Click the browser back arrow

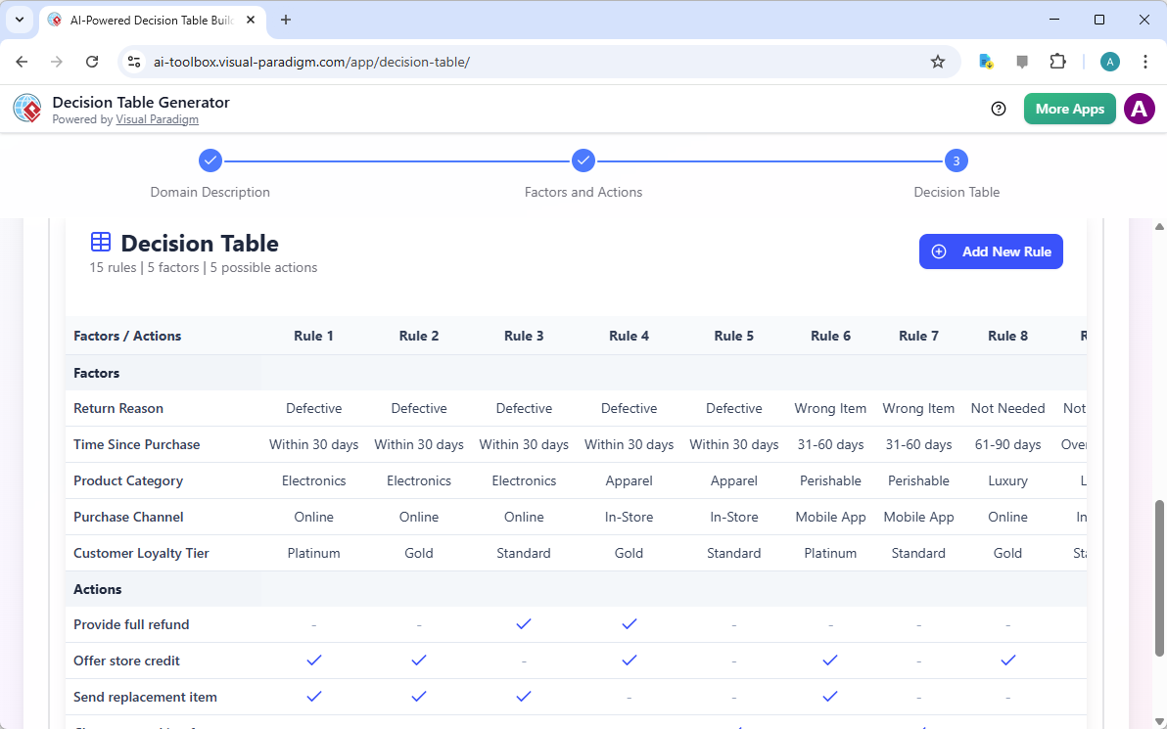point(22,61)
